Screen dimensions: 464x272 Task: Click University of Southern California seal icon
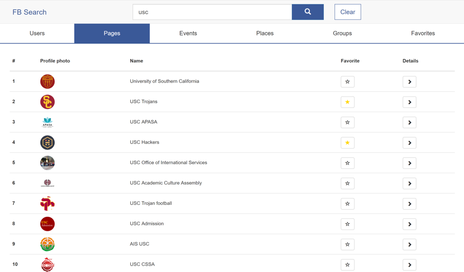point(47,82)
